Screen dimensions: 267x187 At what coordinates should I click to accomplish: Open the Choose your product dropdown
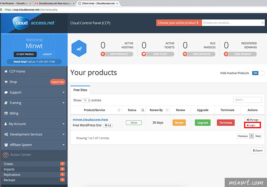point(233,23)
